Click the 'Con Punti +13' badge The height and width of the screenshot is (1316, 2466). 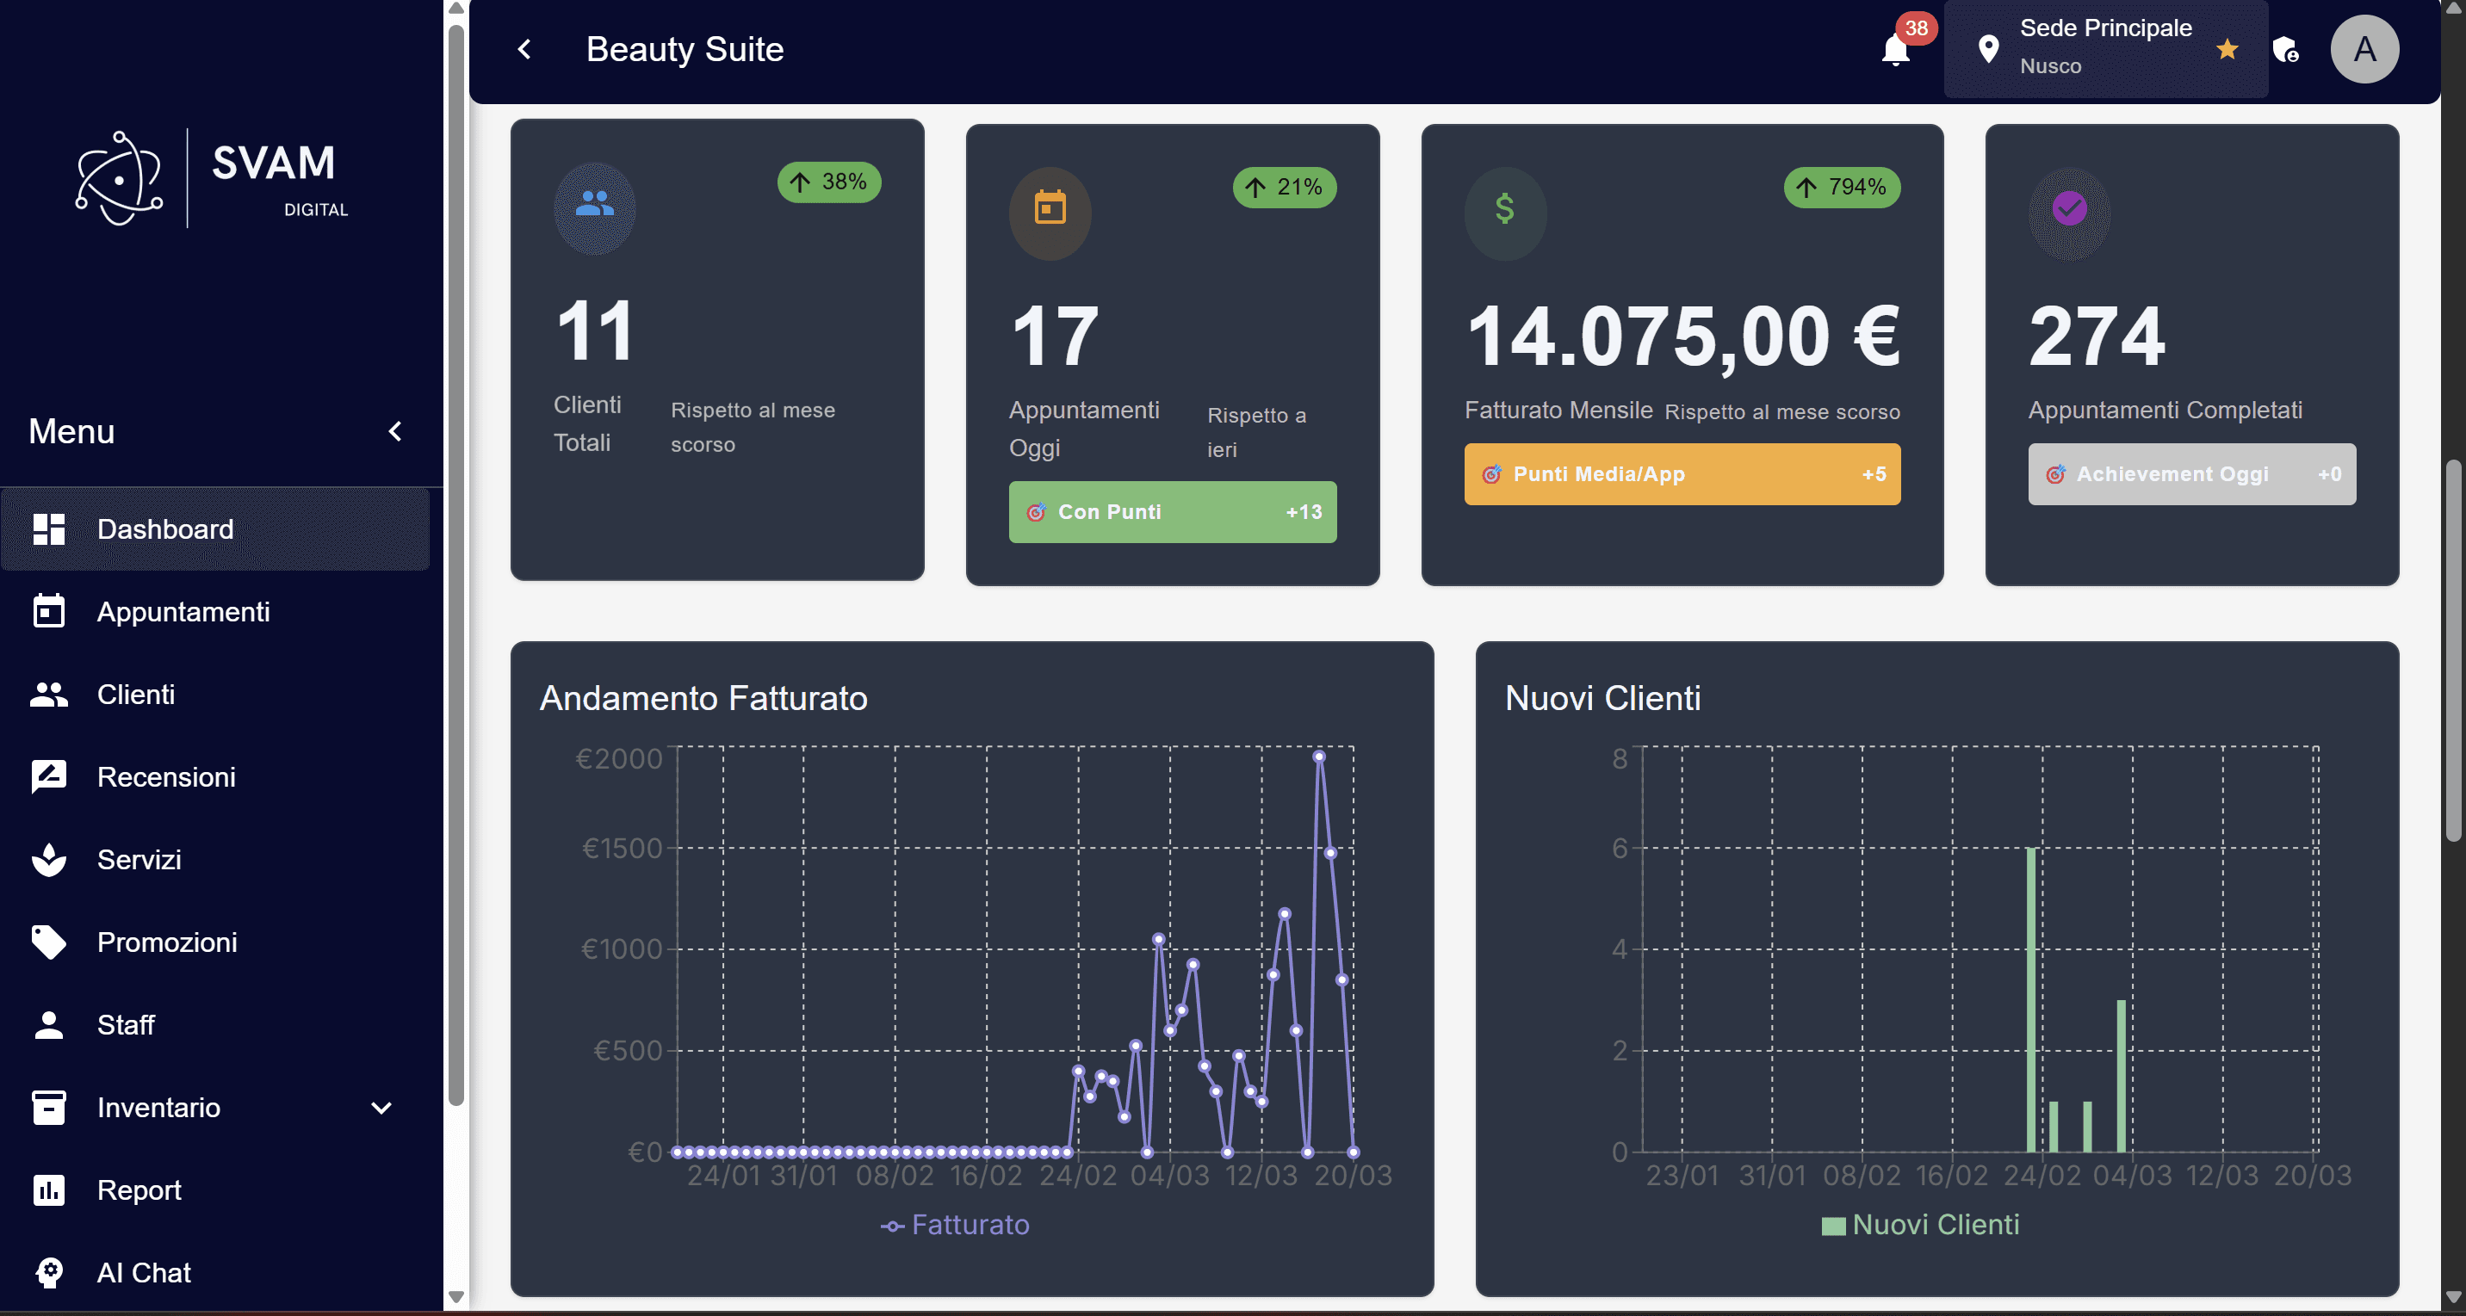click(x=1172, y=512)
